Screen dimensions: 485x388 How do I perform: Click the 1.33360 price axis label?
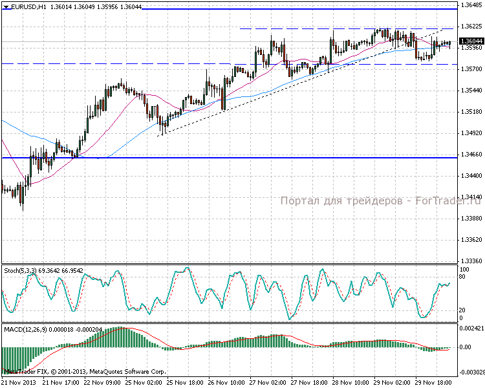pos(471,261)
